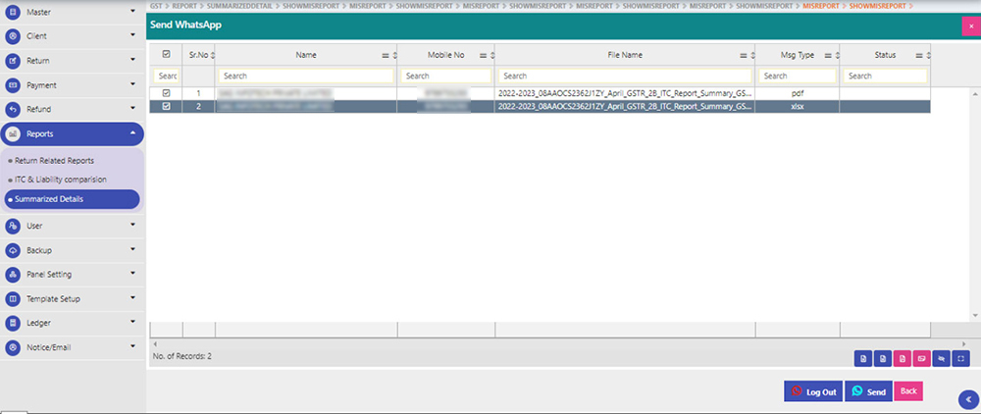Click the pink Back button

click(908, 391)
